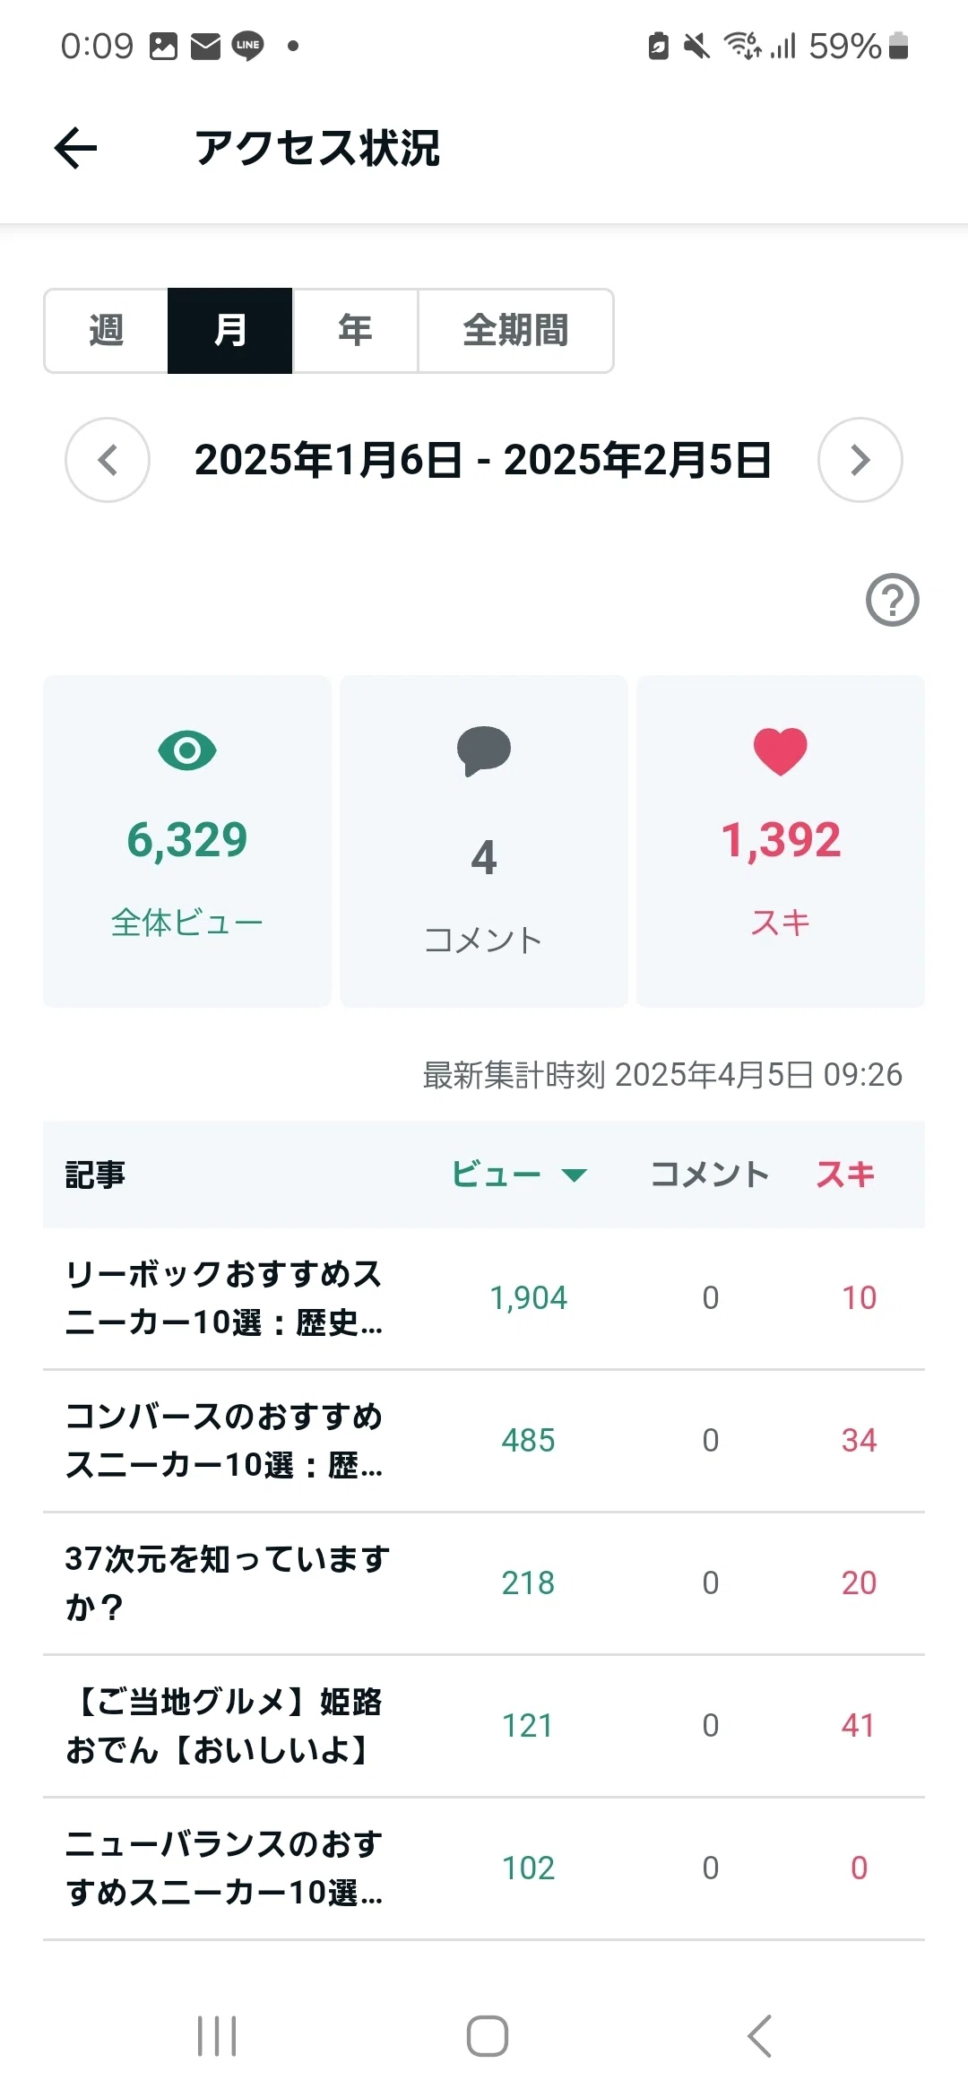Open the 姫路おでん article row
The image size is (968, 2098).
[484, 1726]
